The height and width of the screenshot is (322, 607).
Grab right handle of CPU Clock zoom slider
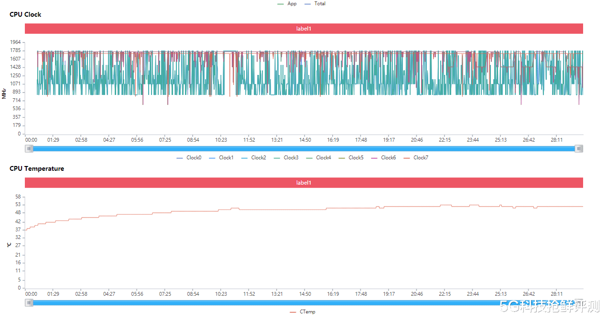[x=579, y=148]
